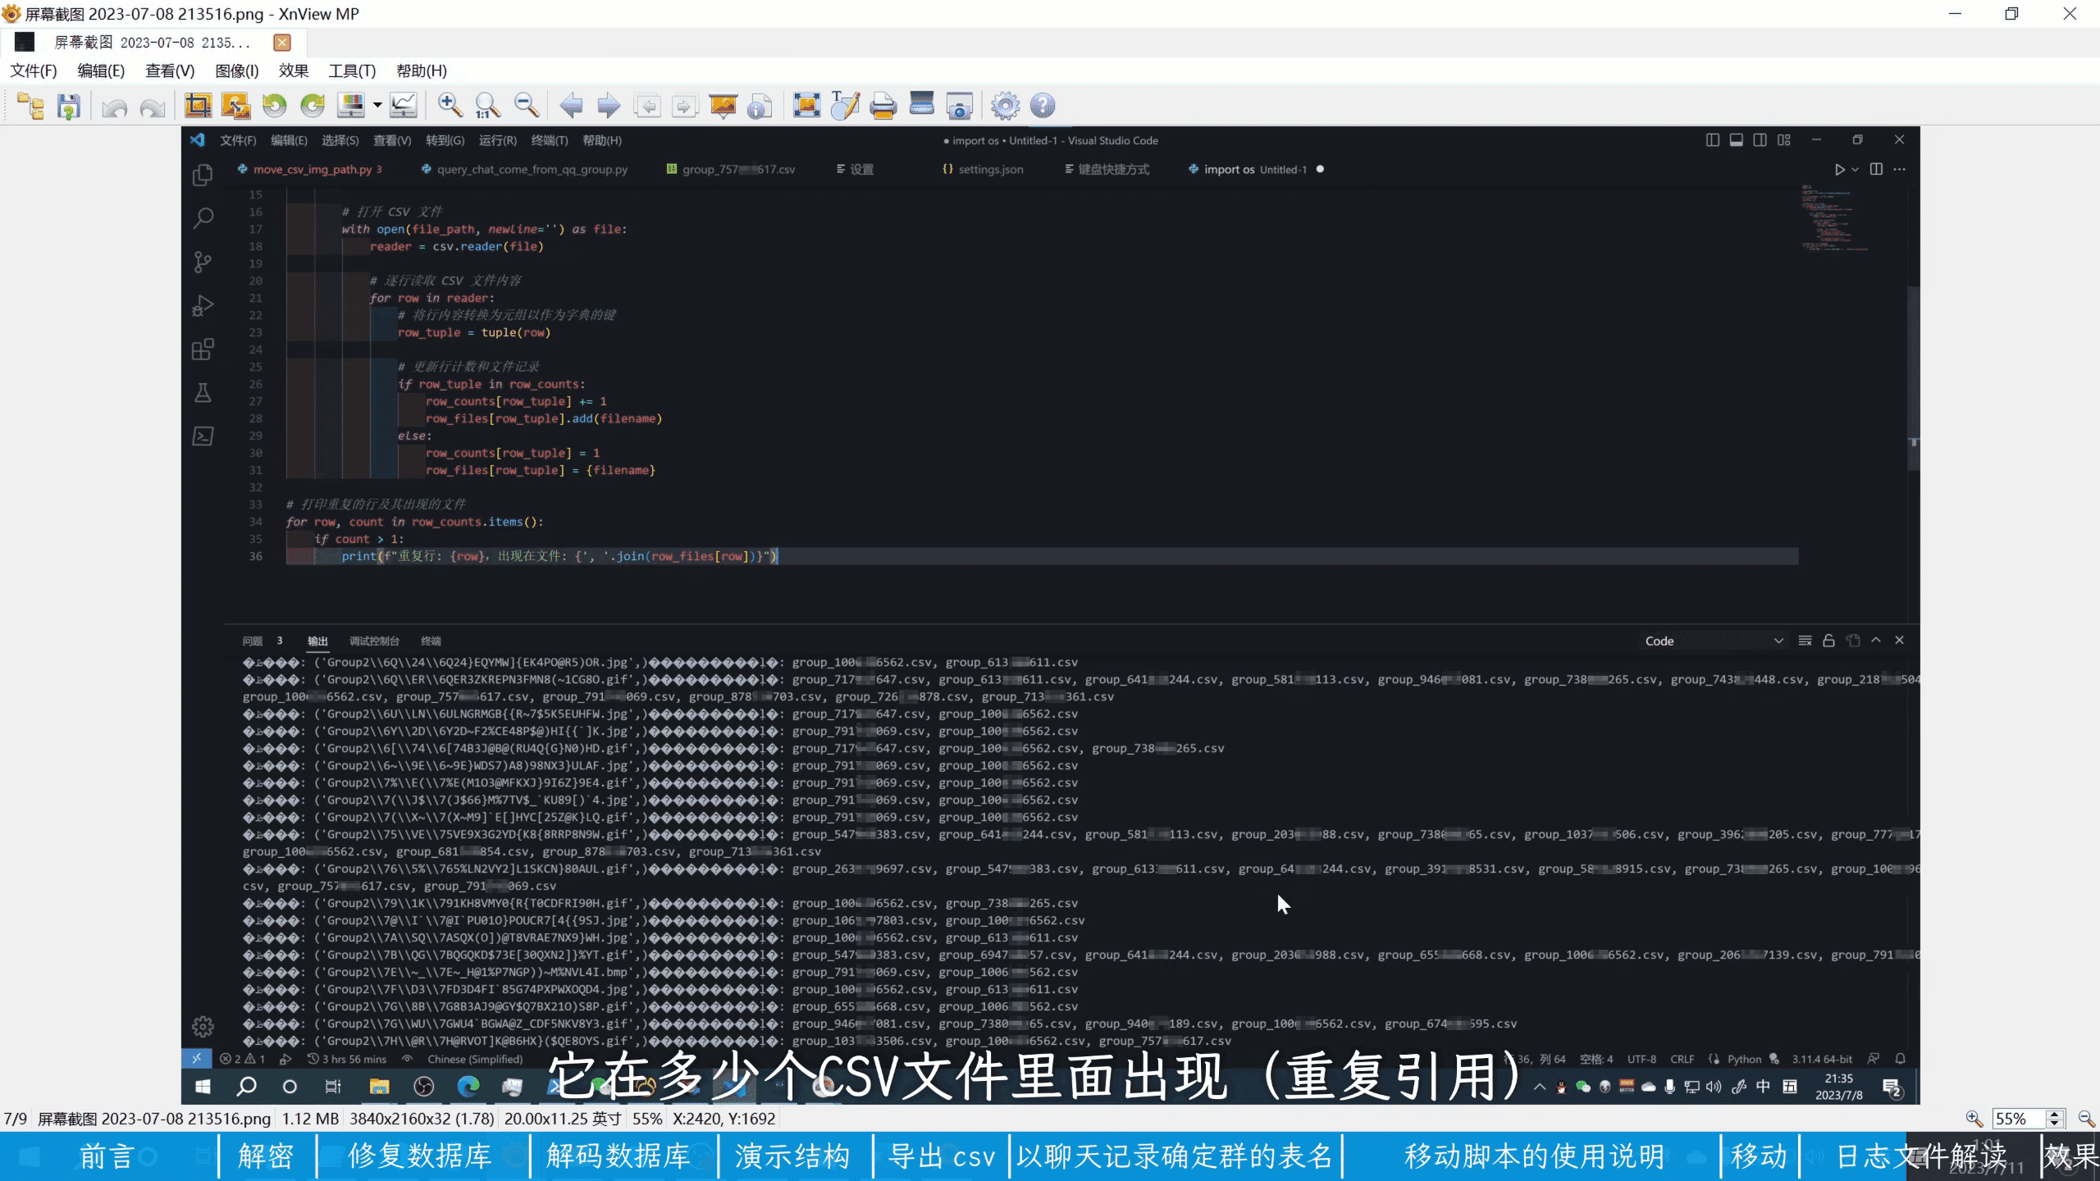Toggle the VS Code bottom panel layout icon
This screenshot has width=2100, height=1181.
[1737, 140]
